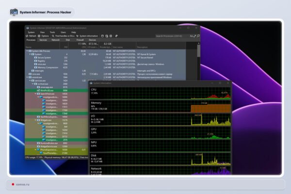Click the RuntimeBroker.exe process icon
Viewport: 291px width, 194px height.
(38, 144)
